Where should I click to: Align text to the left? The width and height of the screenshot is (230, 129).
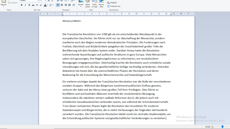[x=58, y=5]
